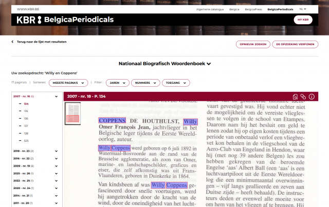Copy the permalink using the chain icon

pyautogui.click(x=303, y=97)
